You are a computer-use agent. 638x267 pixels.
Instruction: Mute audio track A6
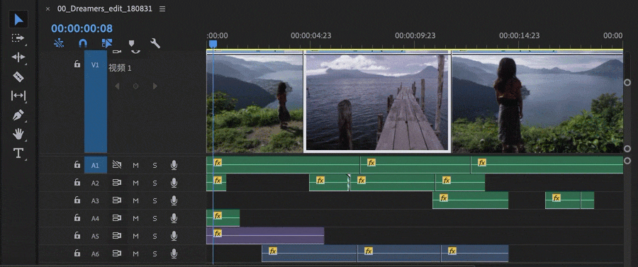(136, 254)
